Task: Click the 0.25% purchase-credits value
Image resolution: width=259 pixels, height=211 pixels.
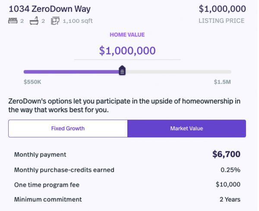Action: (230, 170)
